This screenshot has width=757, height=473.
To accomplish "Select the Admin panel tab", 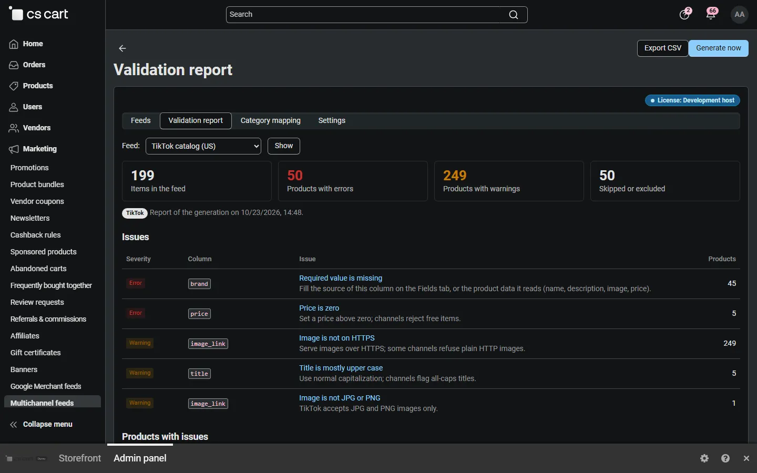I will click(140, 458).
